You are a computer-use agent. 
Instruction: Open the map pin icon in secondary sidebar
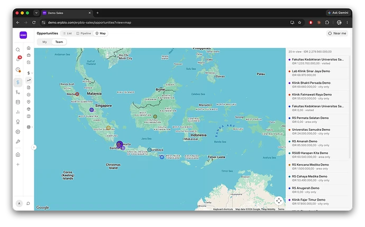[29, 102]
